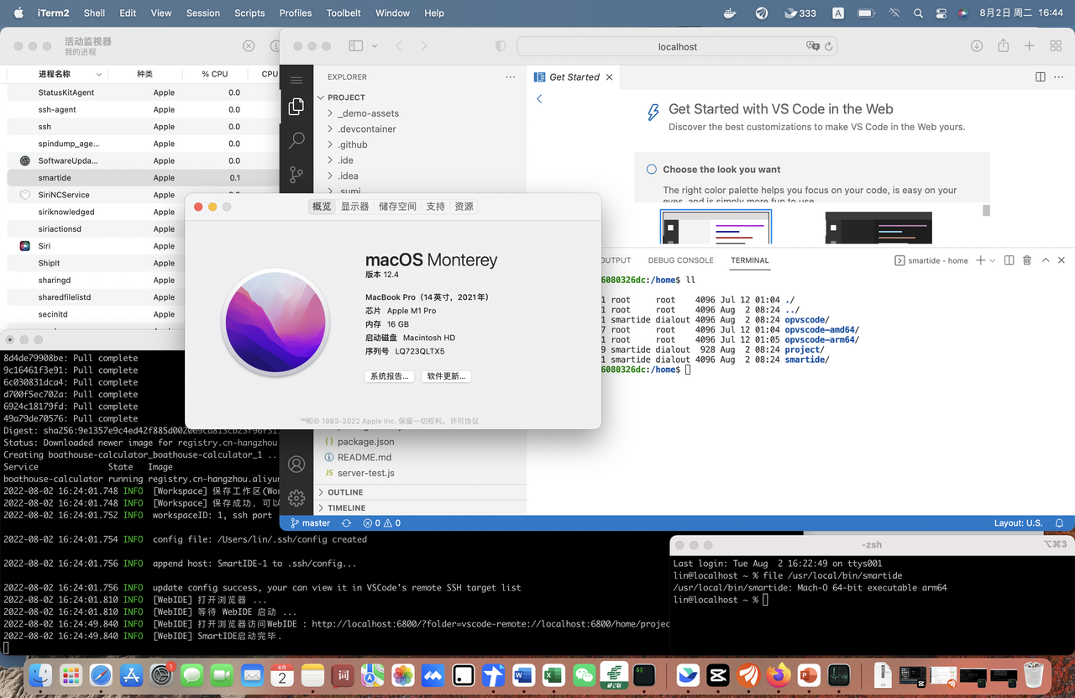Viewport: 1075px width, 698px height.
Task: Stop process button in Activity Monitor toolbar
Action: (x=249, y=46)
